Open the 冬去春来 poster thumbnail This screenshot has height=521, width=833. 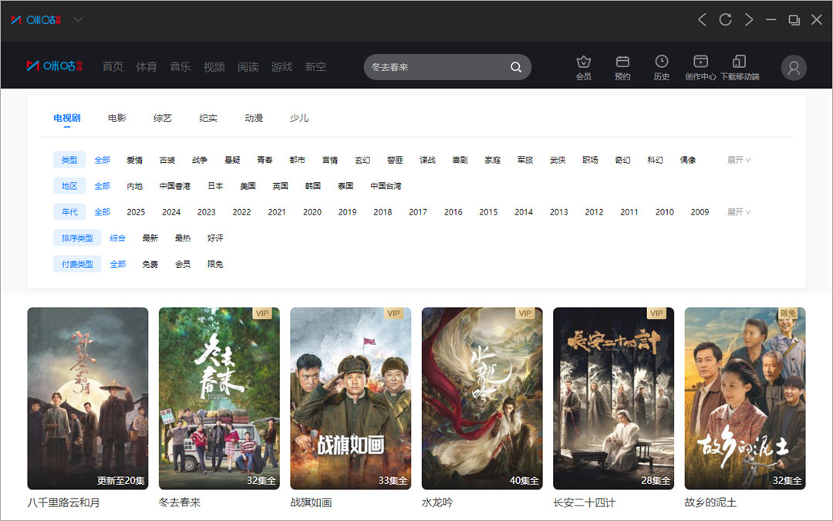pyautogui.click(x=219, y=398)
